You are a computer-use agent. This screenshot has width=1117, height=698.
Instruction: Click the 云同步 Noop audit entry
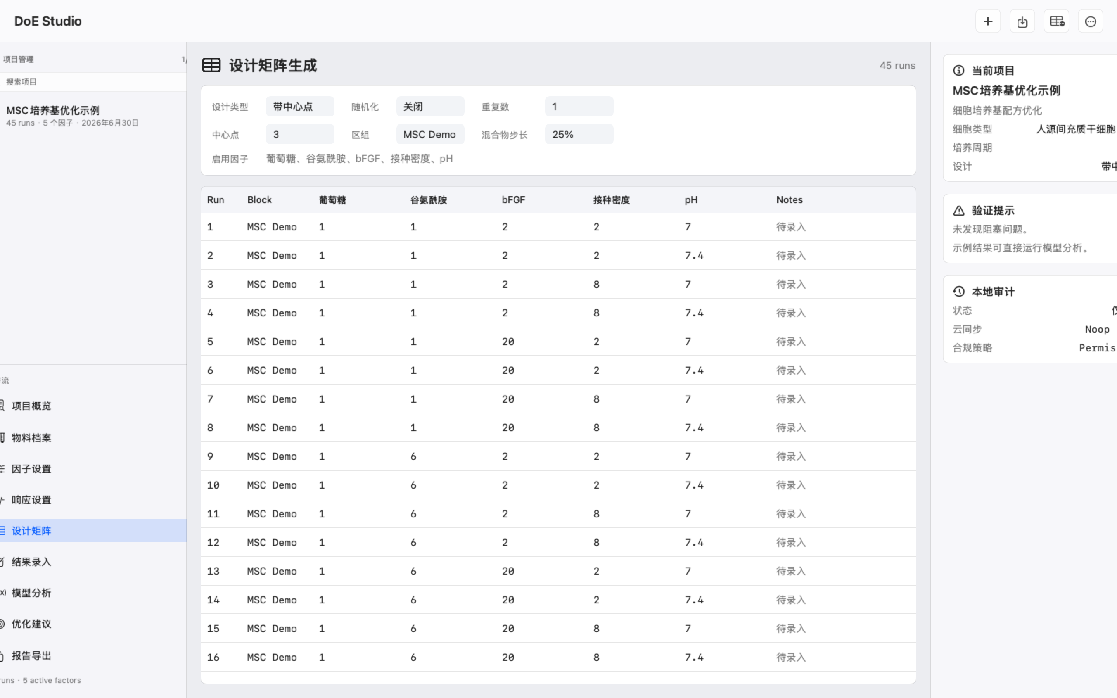point(1034,329)
